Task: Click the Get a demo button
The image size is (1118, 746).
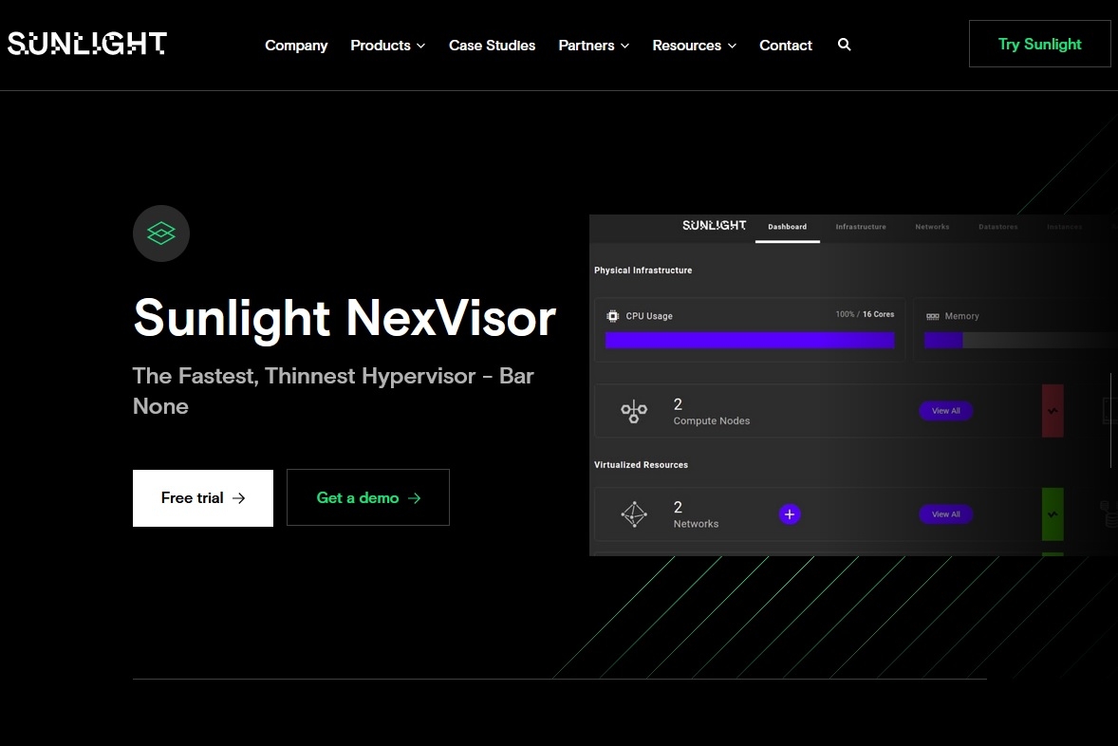Action: [x=368, y=498]
